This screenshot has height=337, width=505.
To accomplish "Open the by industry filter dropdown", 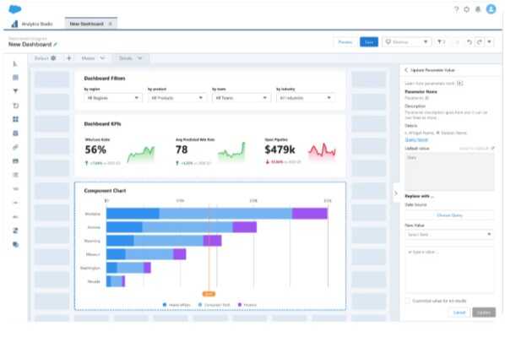I will [x=305, y=98].
